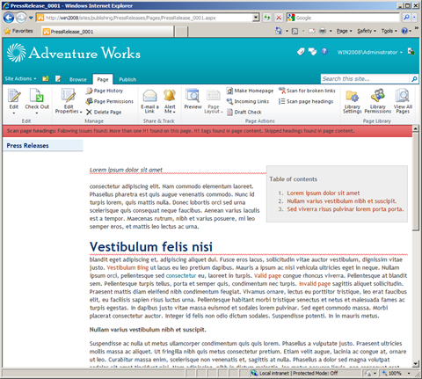422x379 pixels.
Task: Click the Invalid page link
Action: coord(315,283)
